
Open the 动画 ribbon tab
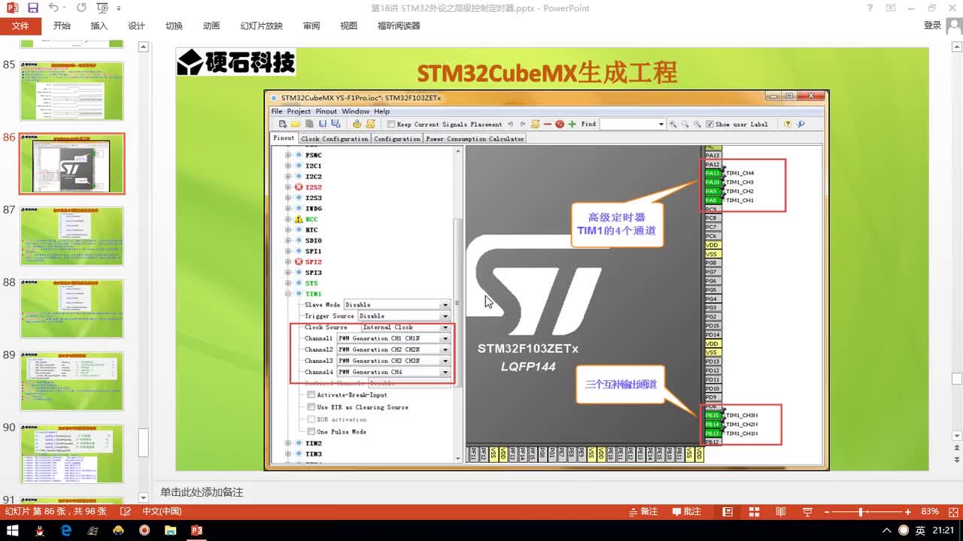[211, 26]
